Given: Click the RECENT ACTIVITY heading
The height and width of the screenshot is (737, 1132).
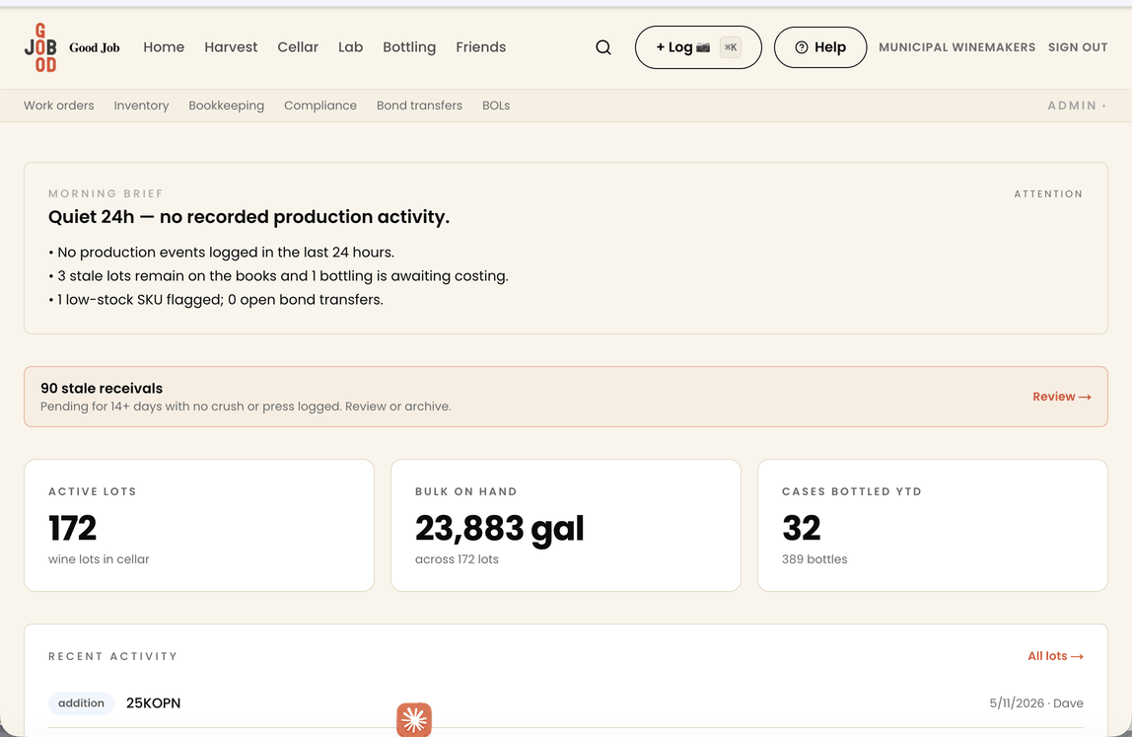Looking at the screenshot, I should click(x=112, y=656).
